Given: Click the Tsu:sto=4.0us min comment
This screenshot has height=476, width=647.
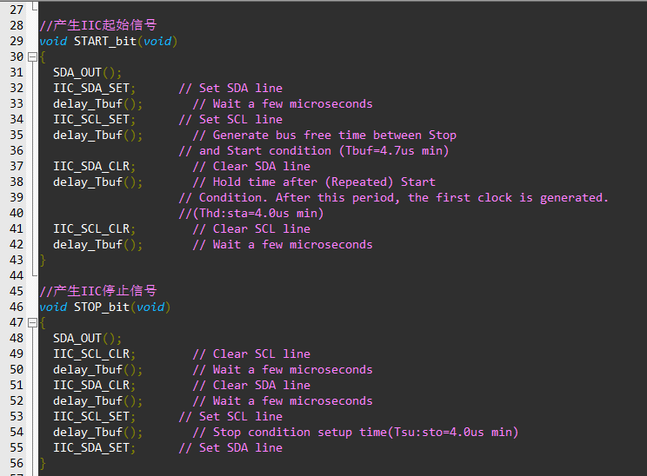Looking at the screenshot, I should (x=453, y=433).
